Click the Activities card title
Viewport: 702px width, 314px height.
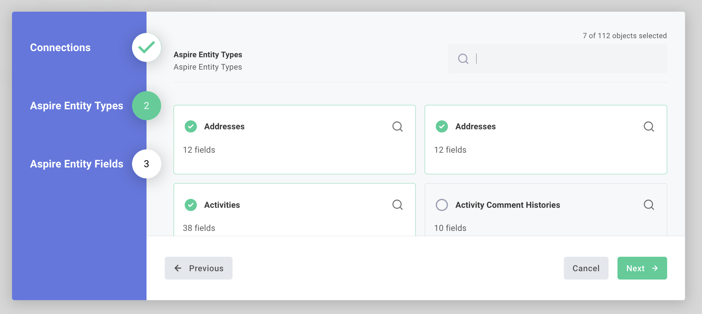point(222,205)
